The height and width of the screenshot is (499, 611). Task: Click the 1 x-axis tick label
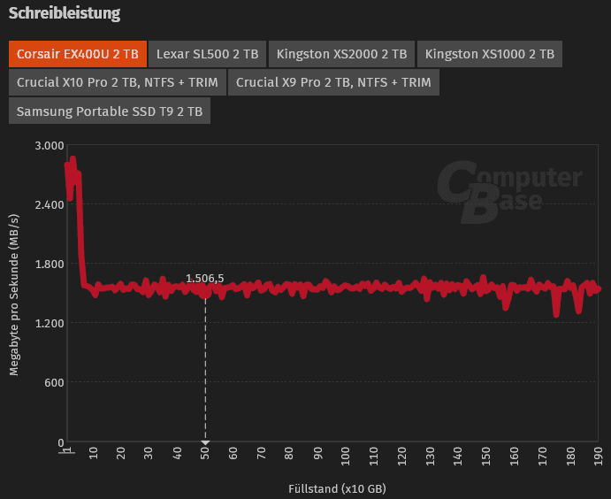click(x=69, y=450)
